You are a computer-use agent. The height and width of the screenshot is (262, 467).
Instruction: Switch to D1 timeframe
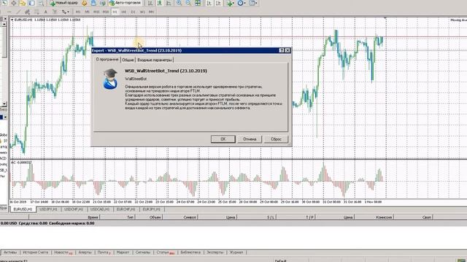(x=133, y=12)
